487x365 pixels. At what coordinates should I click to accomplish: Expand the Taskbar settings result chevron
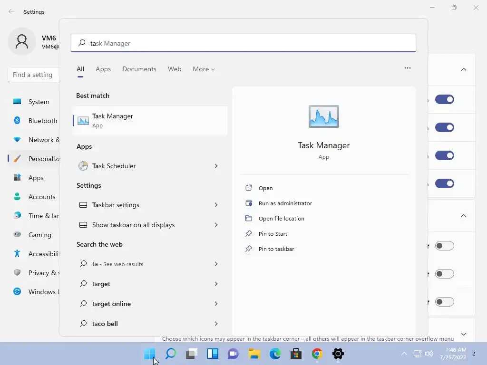[216, 205]
